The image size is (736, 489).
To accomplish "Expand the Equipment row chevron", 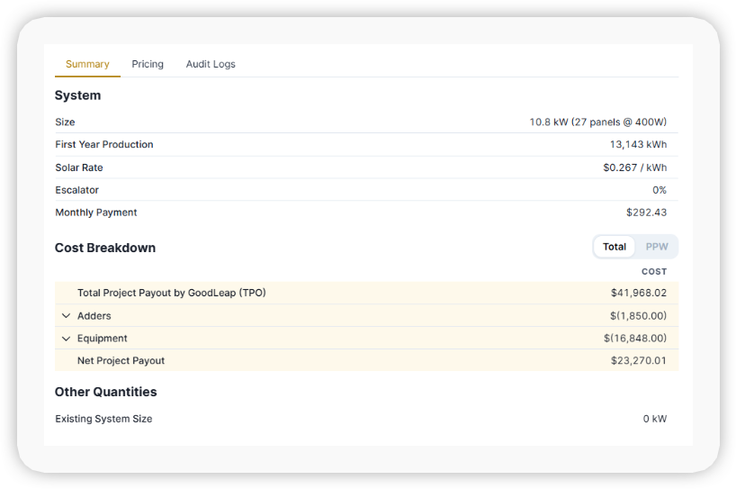I will pyautogui.click(x=67, y=339).
